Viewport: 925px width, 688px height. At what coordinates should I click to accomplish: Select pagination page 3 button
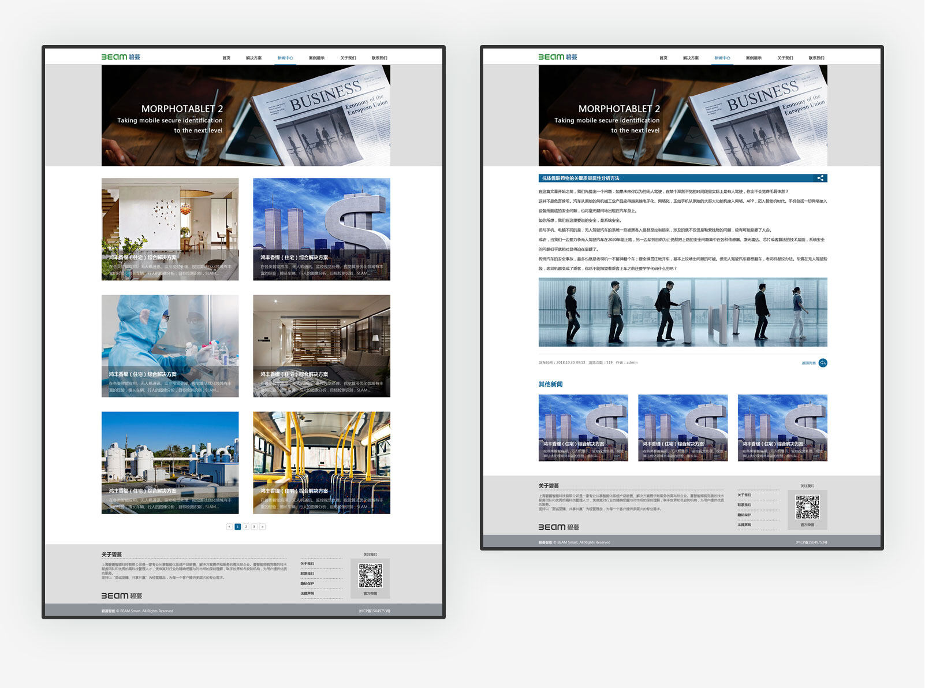point(254,527)
